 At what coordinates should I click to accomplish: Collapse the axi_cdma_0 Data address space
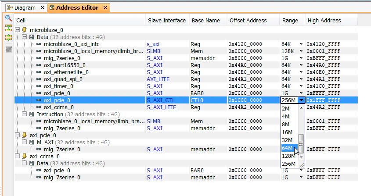tap(25, 164)
